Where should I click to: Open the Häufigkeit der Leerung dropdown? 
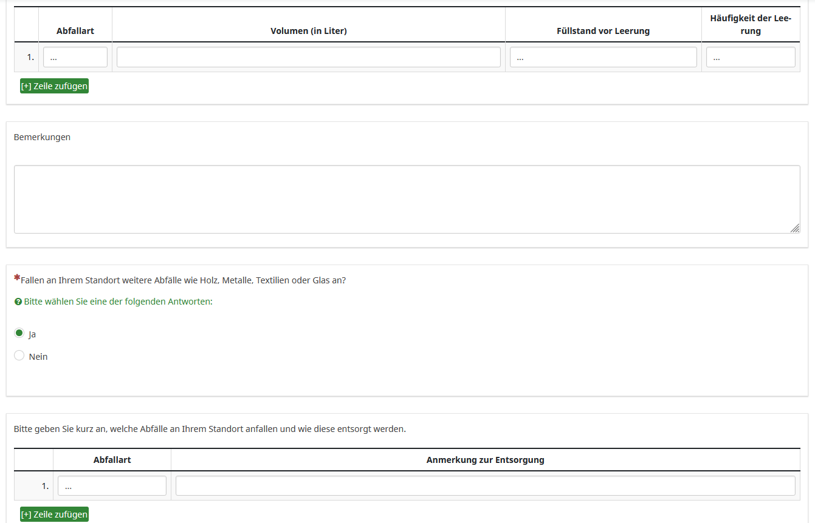pos(750,57)
